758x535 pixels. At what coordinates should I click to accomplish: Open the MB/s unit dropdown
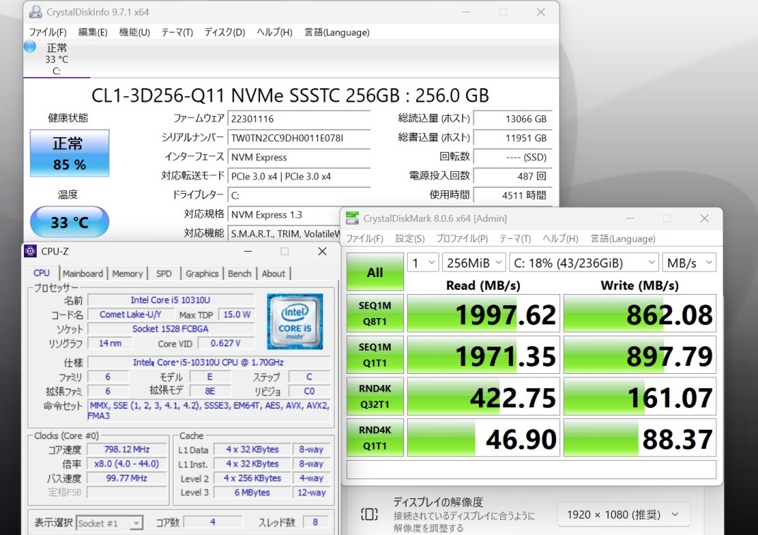tap(689, 263)
